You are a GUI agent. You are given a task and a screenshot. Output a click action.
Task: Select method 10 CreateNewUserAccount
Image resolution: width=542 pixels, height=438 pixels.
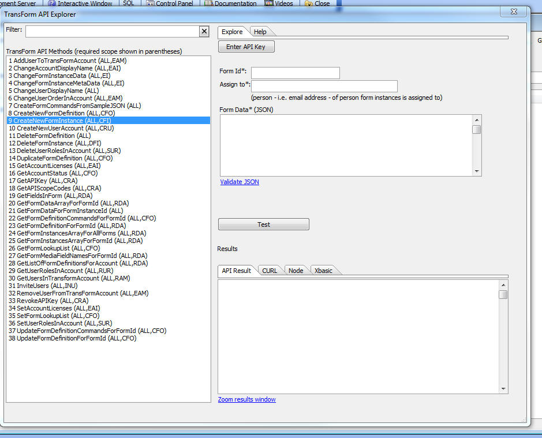[108, 128]
